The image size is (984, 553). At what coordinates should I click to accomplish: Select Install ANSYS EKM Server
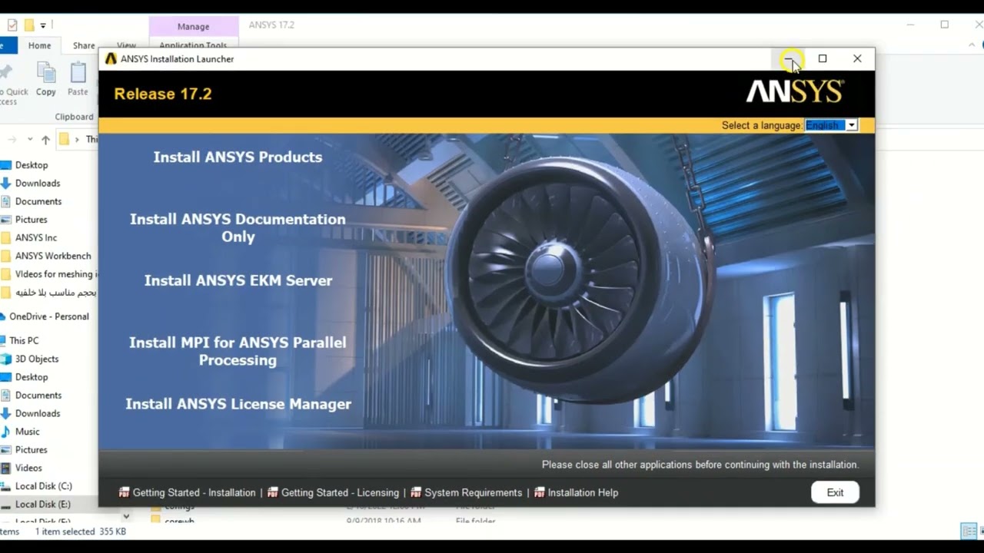[x=238, y=280]
